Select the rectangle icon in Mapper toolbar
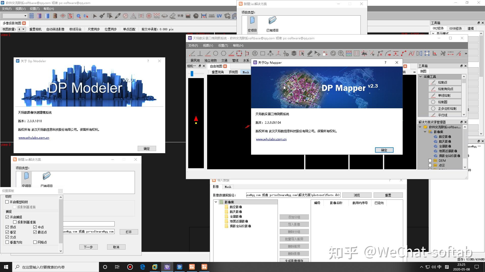This screenshot has width=485, height=272. tap(263, 53)
